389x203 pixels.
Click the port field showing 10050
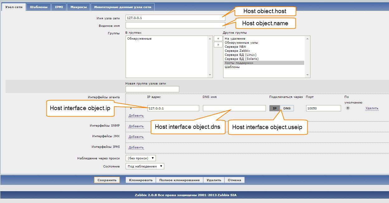point(323,108)
